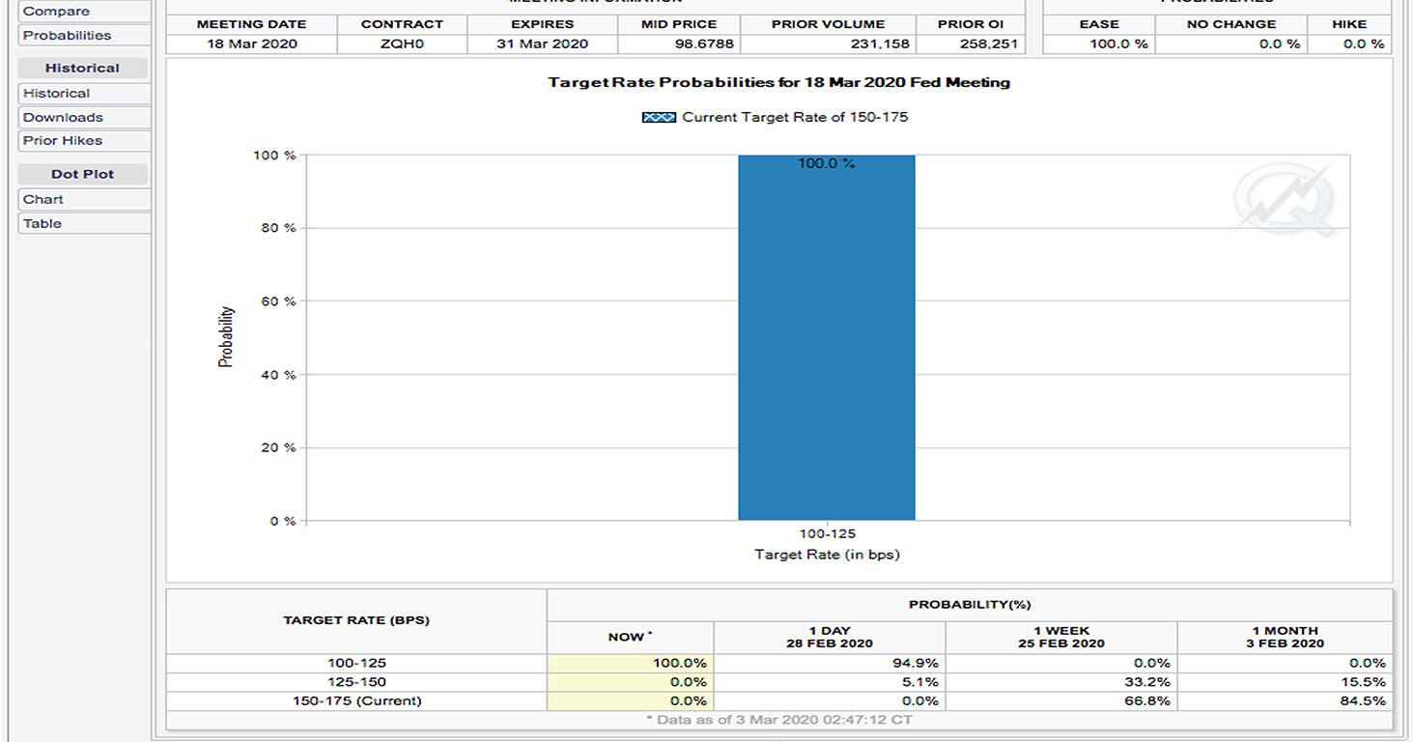This screenshot has height=742, width=1413.
Task: Click the HIKE column header
Action: (1349, 24)
